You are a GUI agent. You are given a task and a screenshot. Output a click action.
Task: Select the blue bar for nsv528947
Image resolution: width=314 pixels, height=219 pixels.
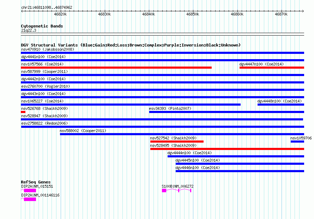(x=162, y=119)
